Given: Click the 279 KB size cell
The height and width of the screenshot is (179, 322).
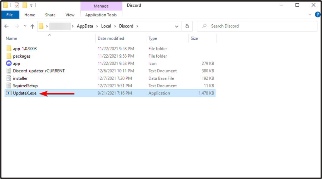Looking at the screenshot, I should 208,63.
